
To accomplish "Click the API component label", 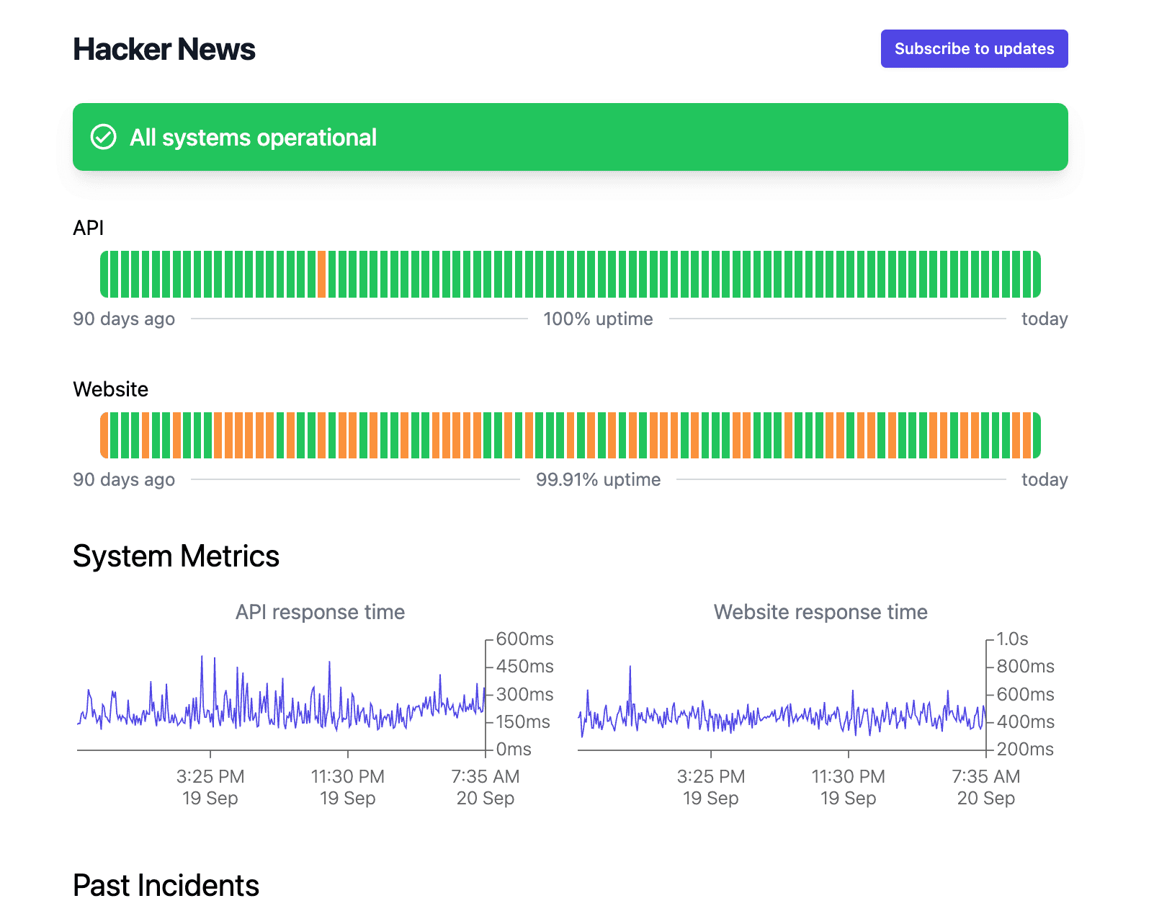I will (89, 228).
